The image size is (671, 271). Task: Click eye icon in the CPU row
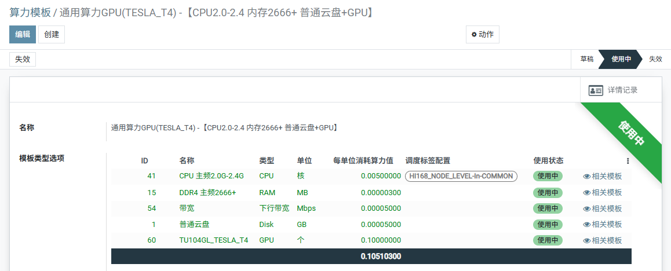(587, 177)
